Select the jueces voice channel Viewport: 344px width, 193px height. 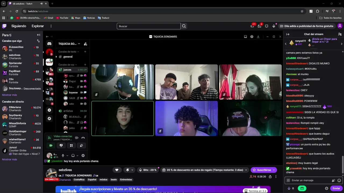coord(72,70)
